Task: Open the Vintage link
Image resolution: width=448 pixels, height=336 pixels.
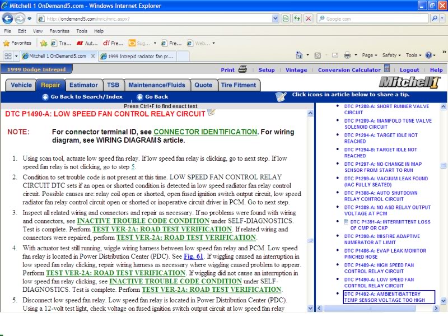Action: [x=296, y=69]
